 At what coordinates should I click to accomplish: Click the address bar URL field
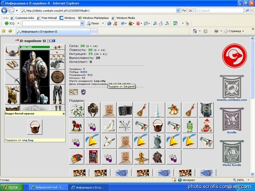(x=99, y=11)
